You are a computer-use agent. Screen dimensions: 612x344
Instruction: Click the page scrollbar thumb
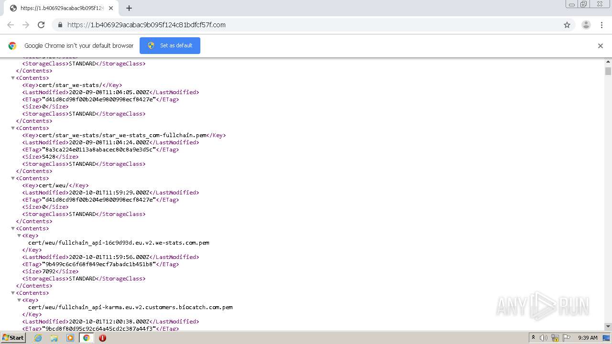tap(608, 71)
